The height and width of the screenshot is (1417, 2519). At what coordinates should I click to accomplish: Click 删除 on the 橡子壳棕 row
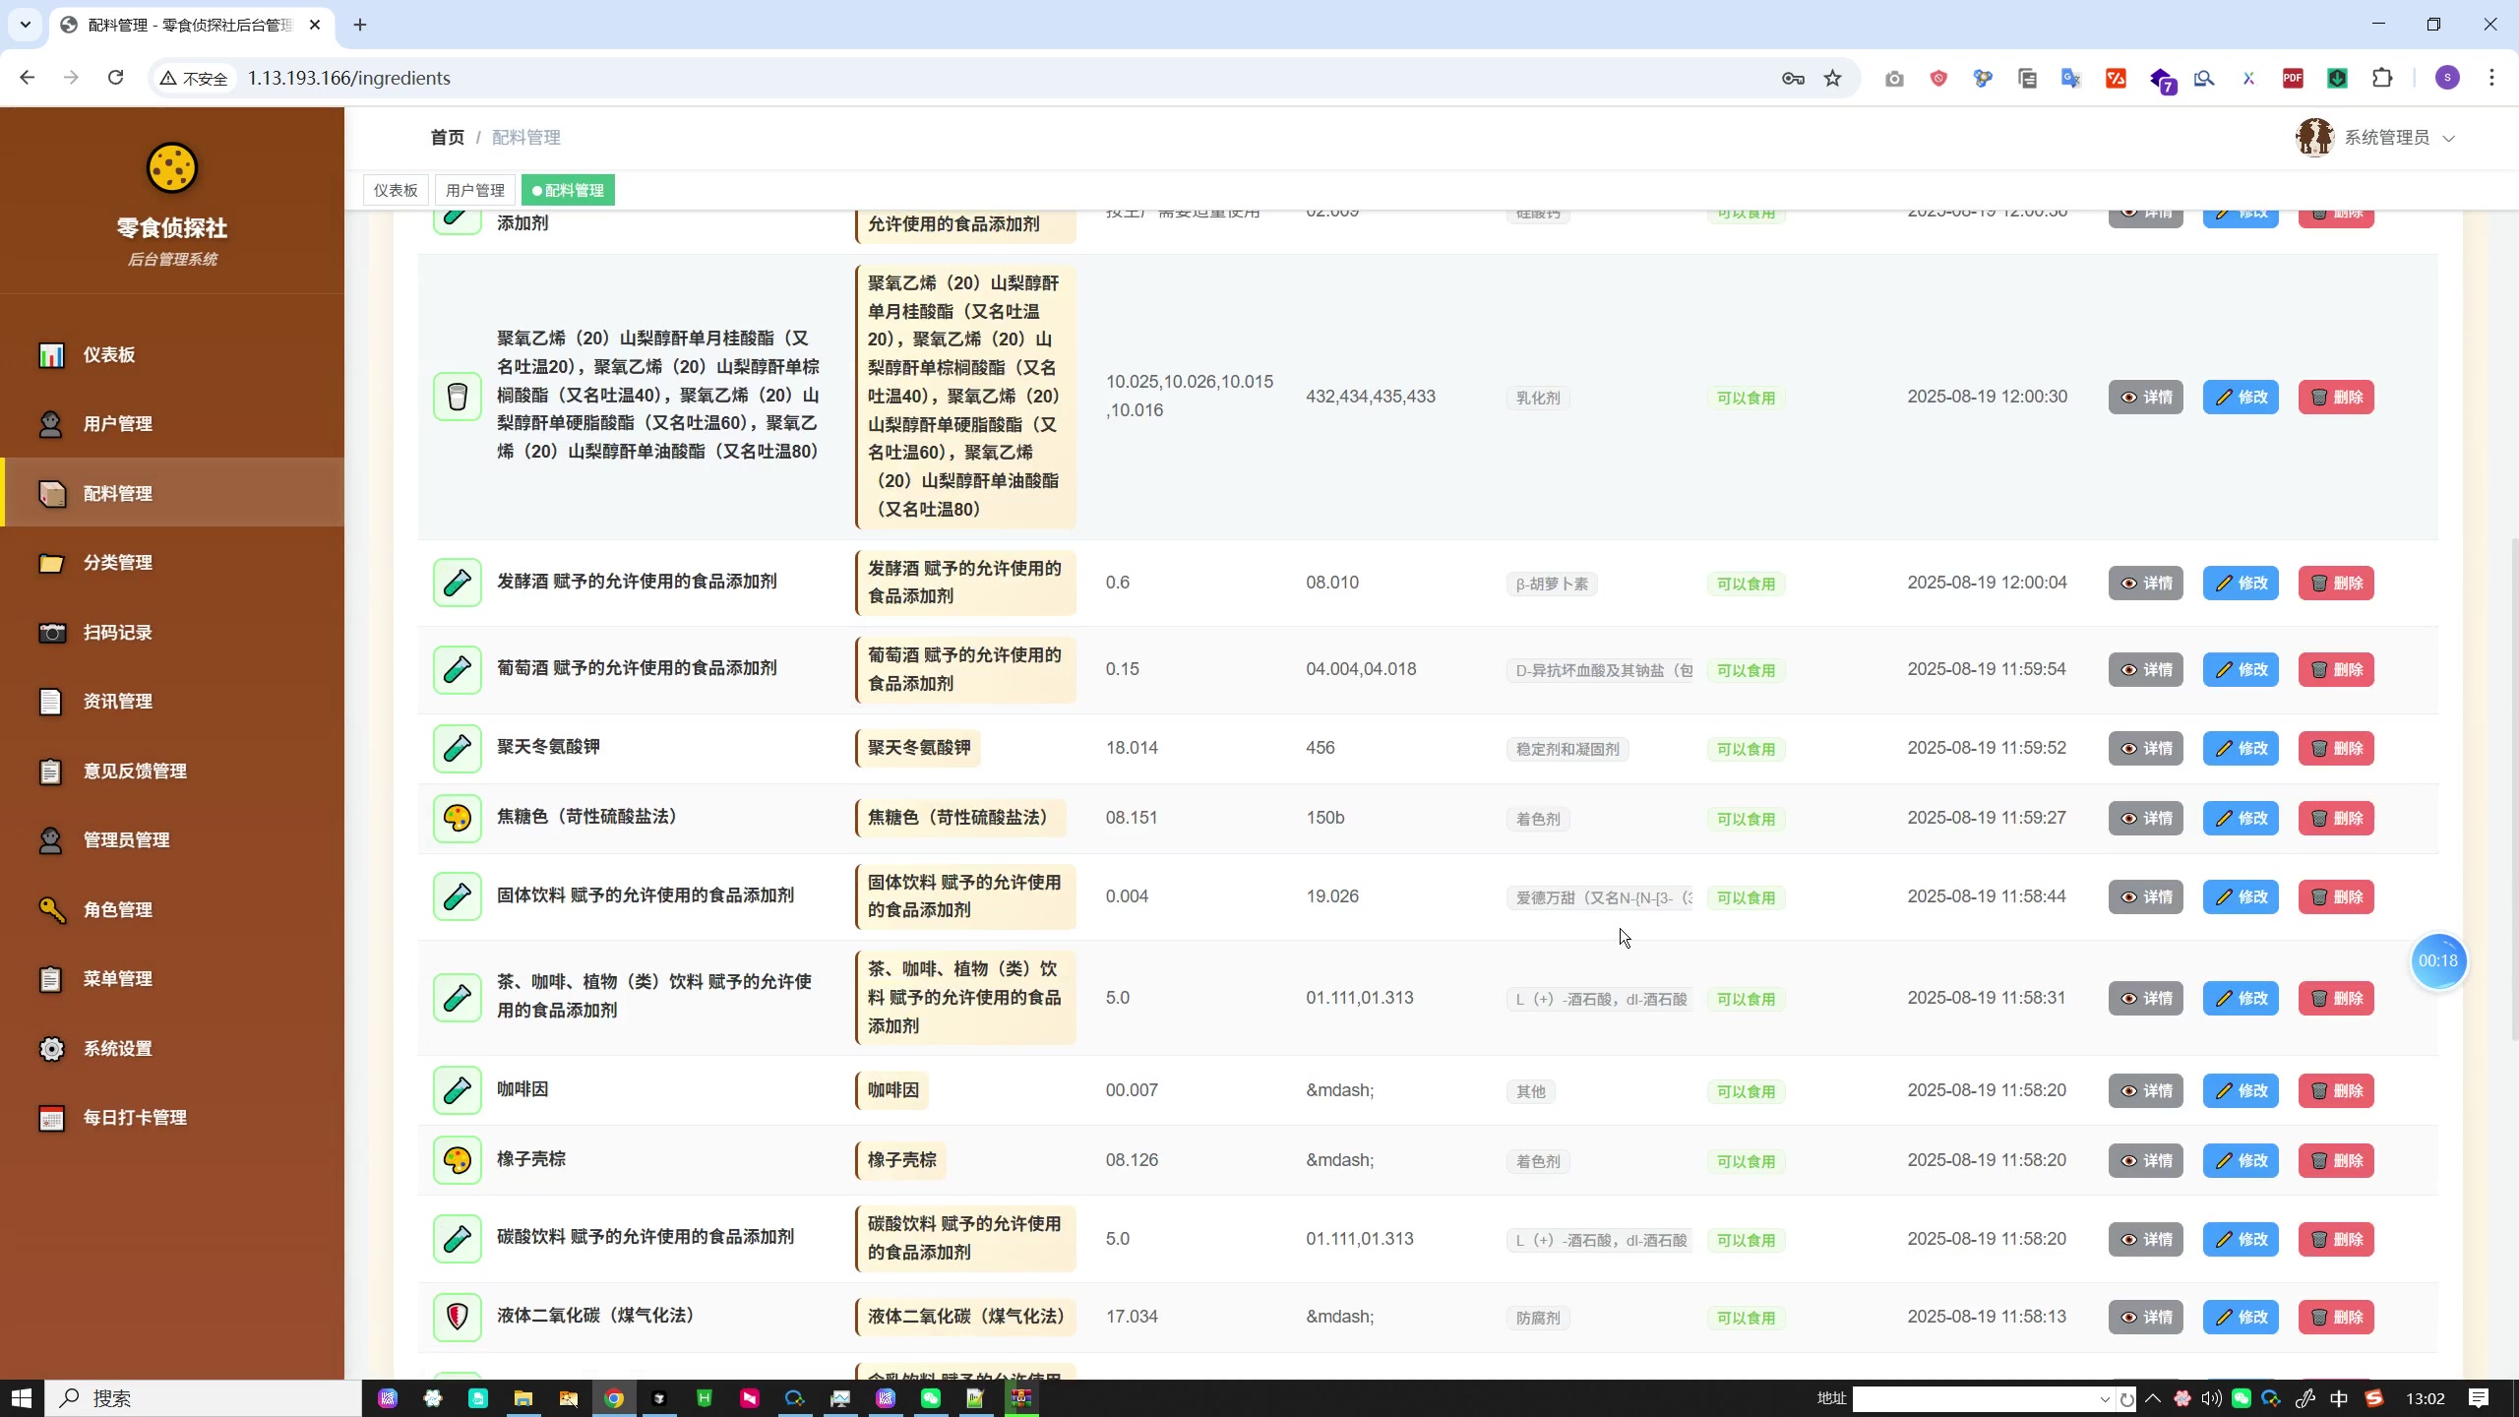click(2337, 1160)
